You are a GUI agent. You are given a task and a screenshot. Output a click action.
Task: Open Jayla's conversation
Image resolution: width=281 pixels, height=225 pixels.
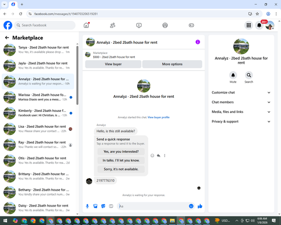38,66
